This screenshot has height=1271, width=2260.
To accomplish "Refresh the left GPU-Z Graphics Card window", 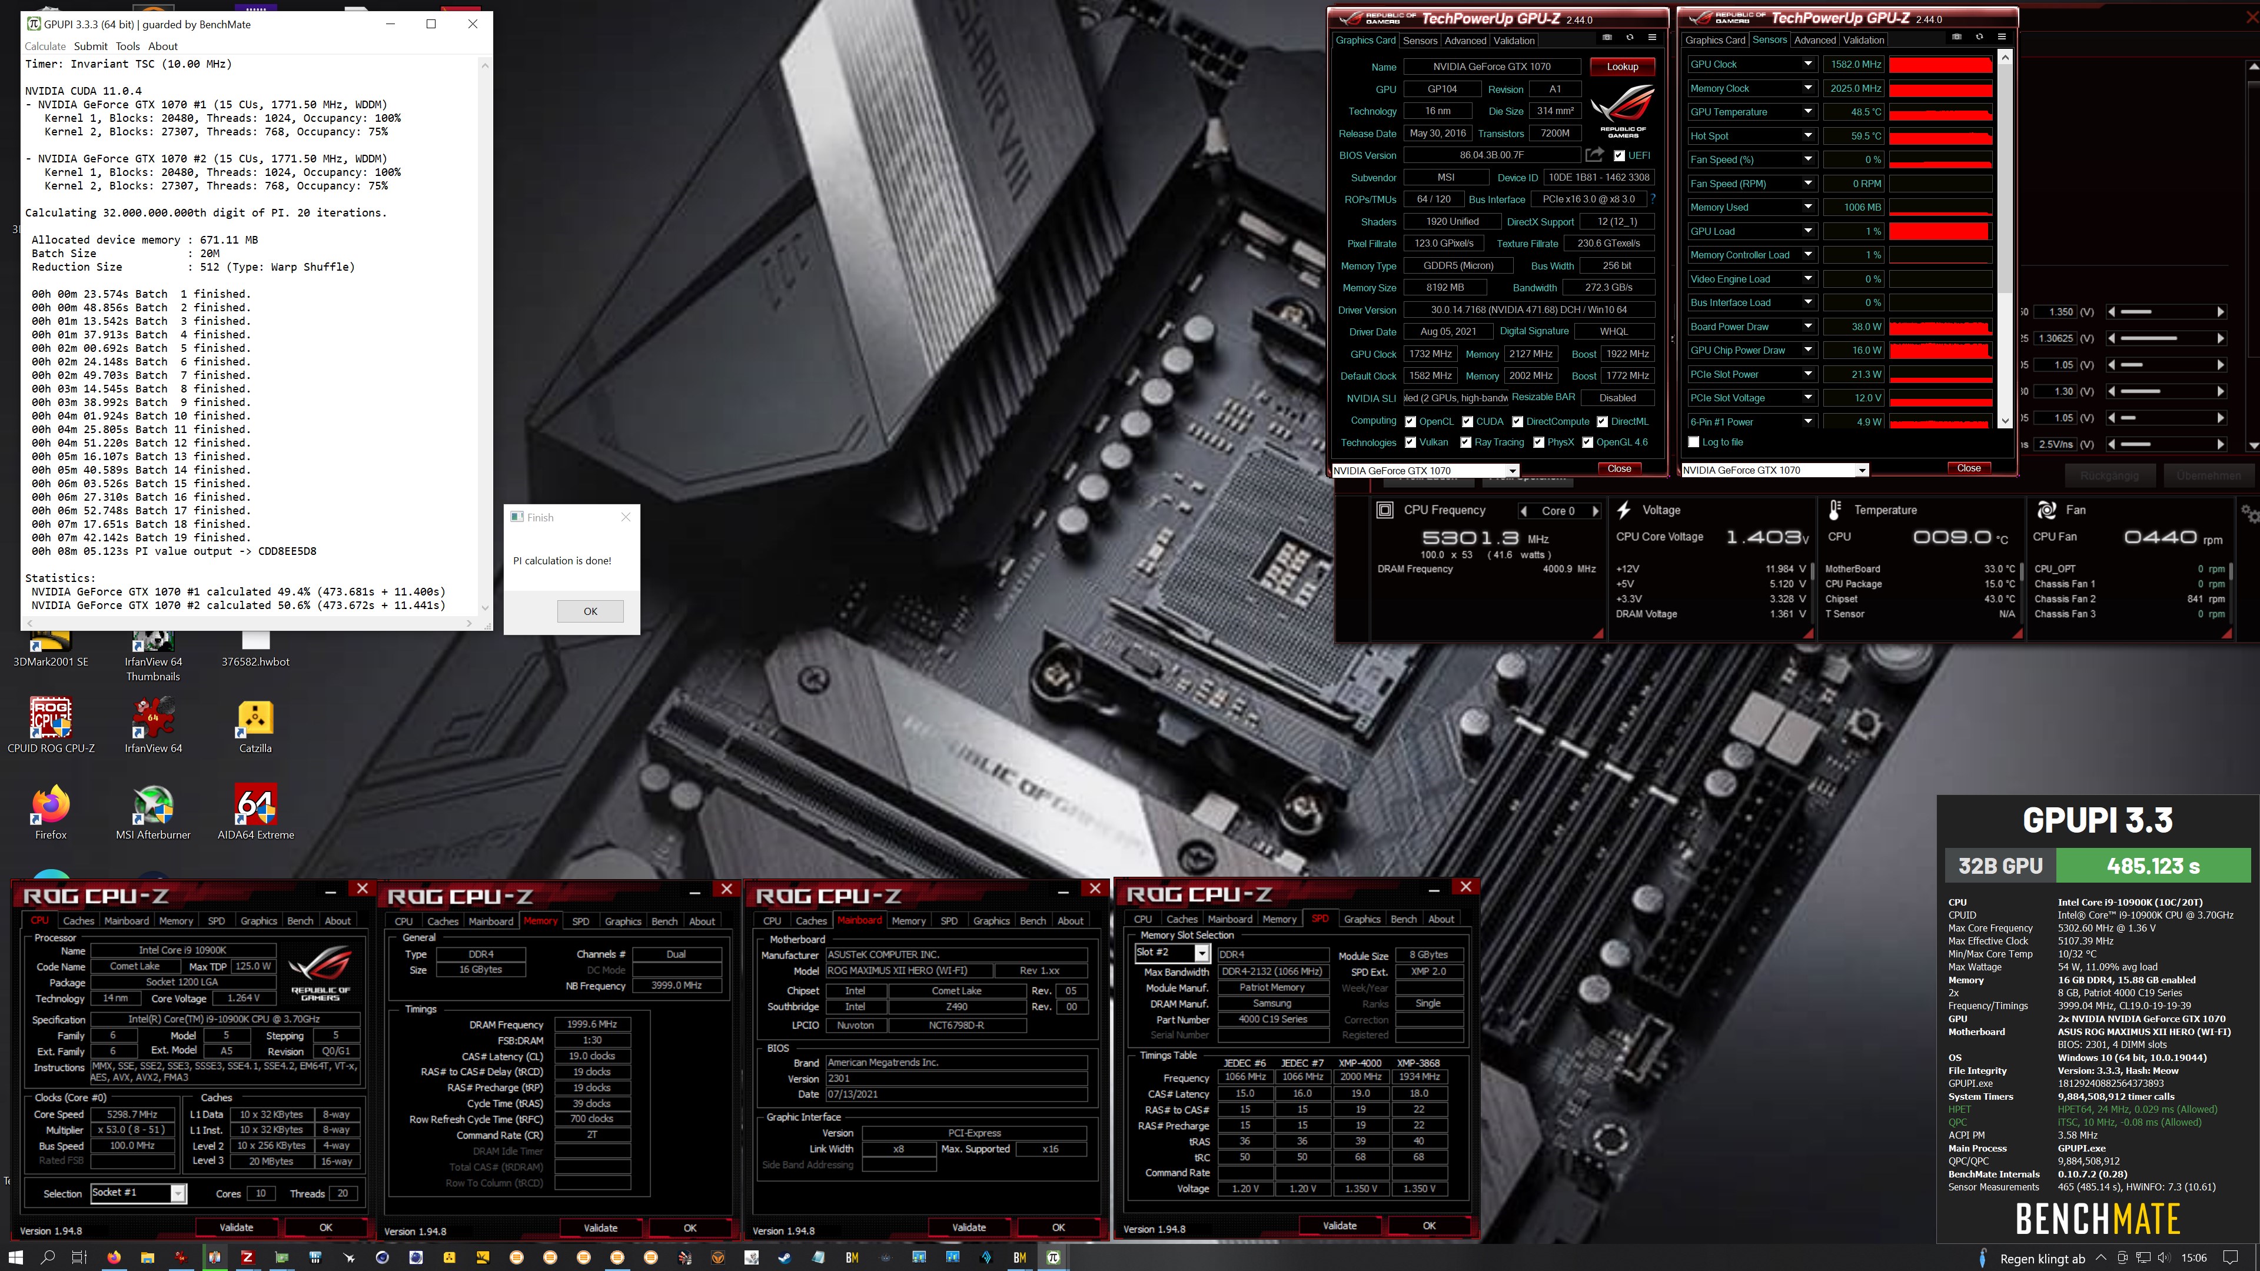I will pyautogui.click(x=1630, y=38).
